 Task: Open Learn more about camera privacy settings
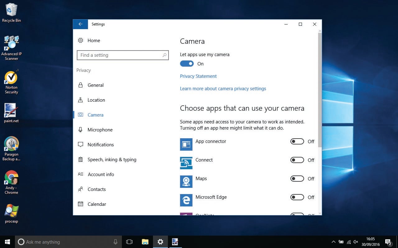click(223, 89)
